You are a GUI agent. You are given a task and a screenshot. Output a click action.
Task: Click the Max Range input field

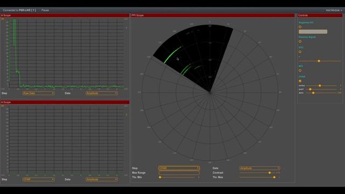point(179,173)
